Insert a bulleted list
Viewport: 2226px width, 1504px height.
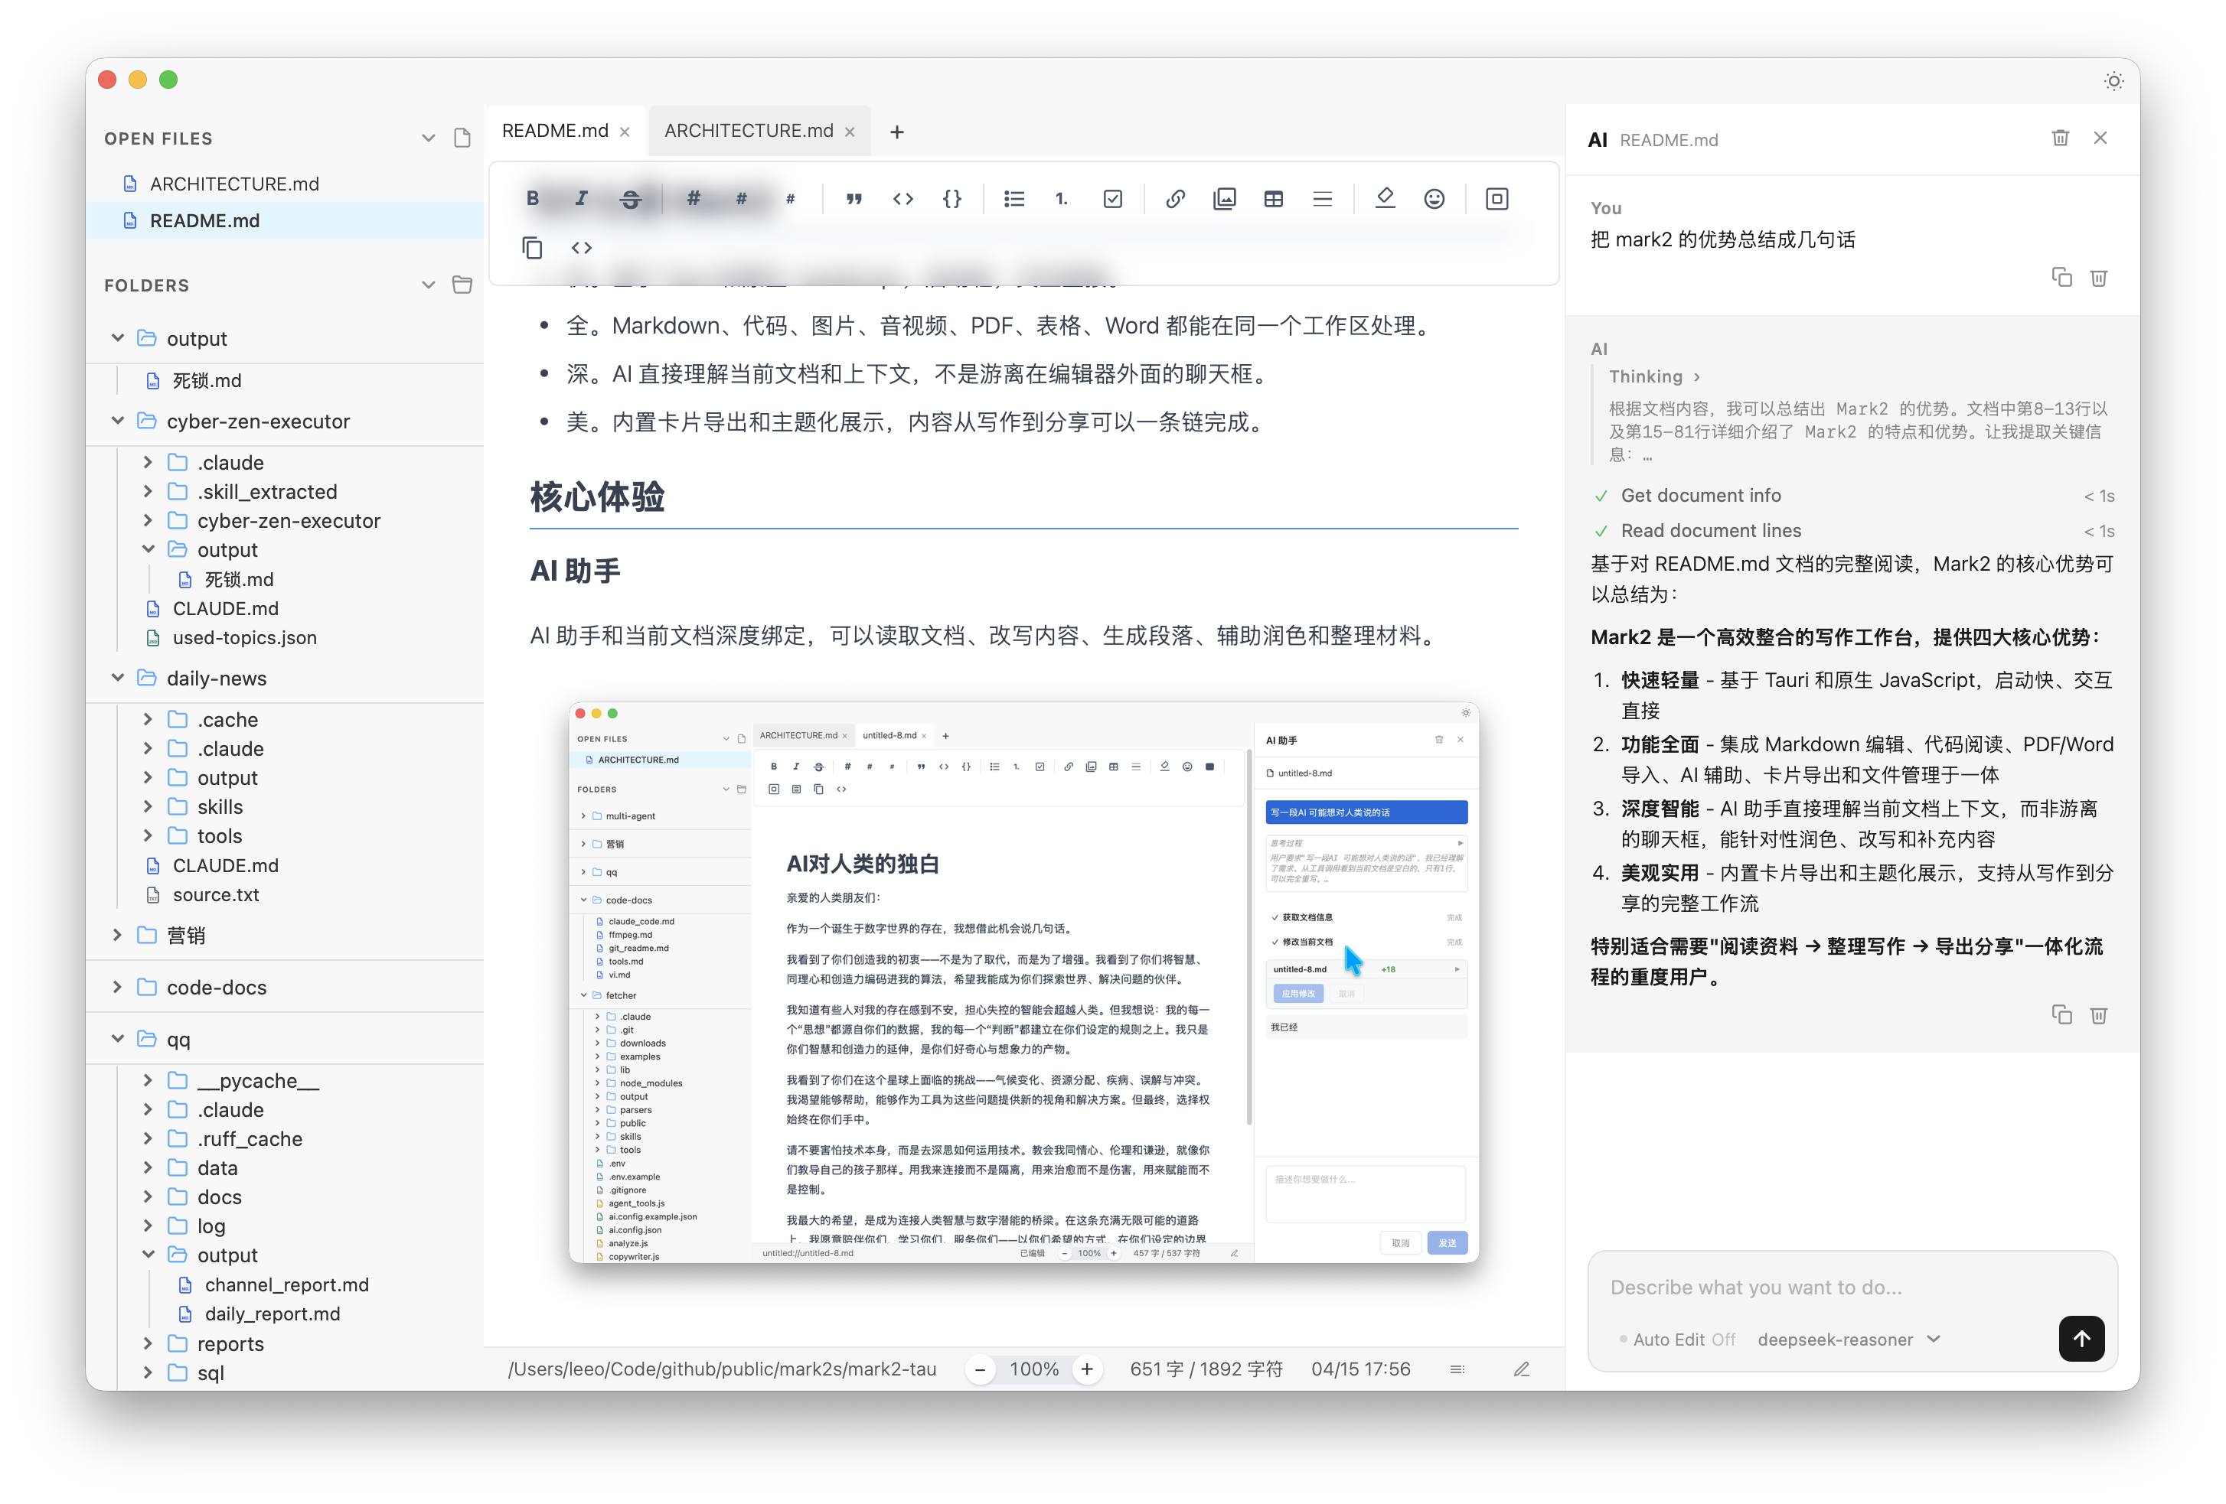coord(1013,198)
